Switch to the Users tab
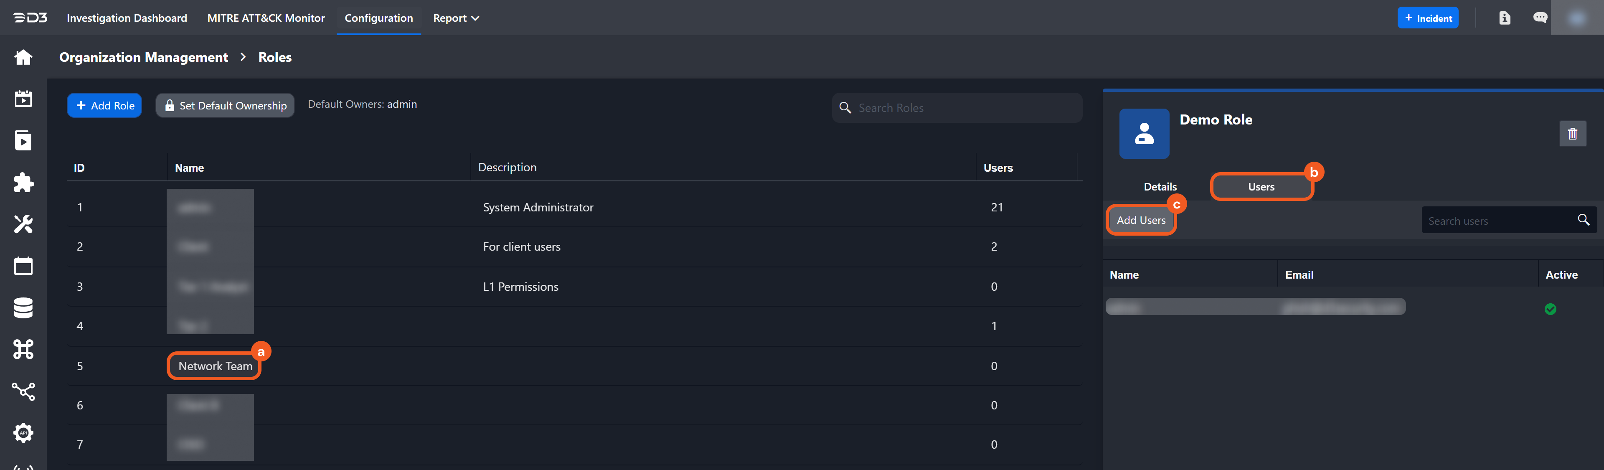 pyautogui.click(x=1261, y=187)
